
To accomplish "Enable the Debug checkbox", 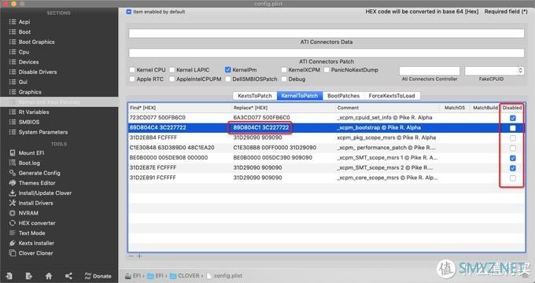I will pyautogui.click(x=284, y=79).
